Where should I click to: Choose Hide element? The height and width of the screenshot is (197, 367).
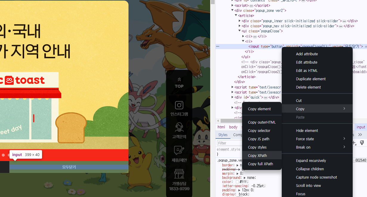[x=317, y=130]
